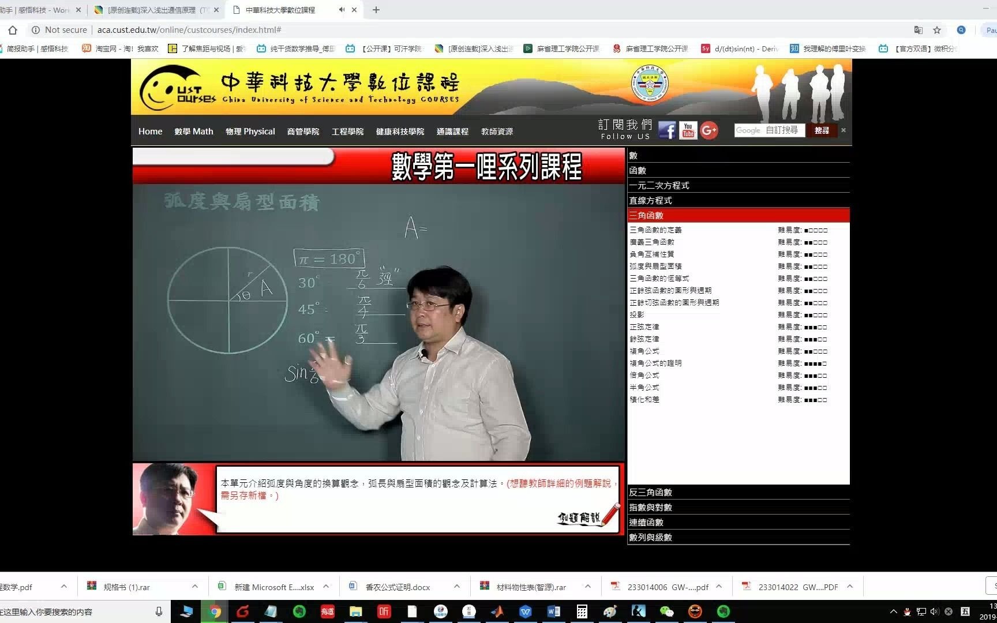Open MATLAB from the taskbar
997x623 pixels.
click(497, 611)
